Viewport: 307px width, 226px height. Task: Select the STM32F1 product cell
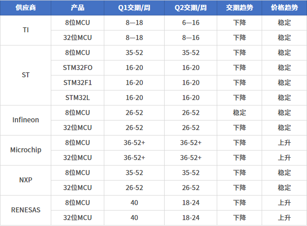[x=78, y=83]
